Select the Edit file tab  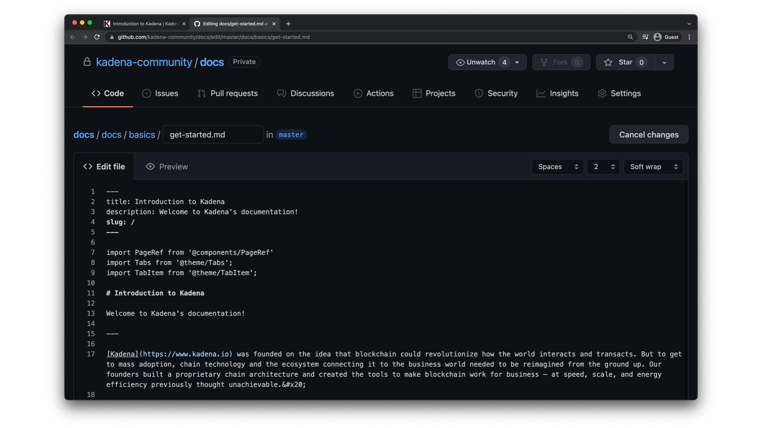(104, 166)
